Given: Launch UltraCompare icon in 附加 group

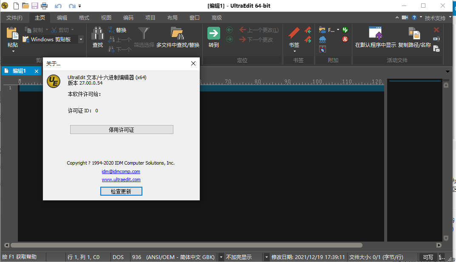Looking at the screenshot, I should coord(323,49).
